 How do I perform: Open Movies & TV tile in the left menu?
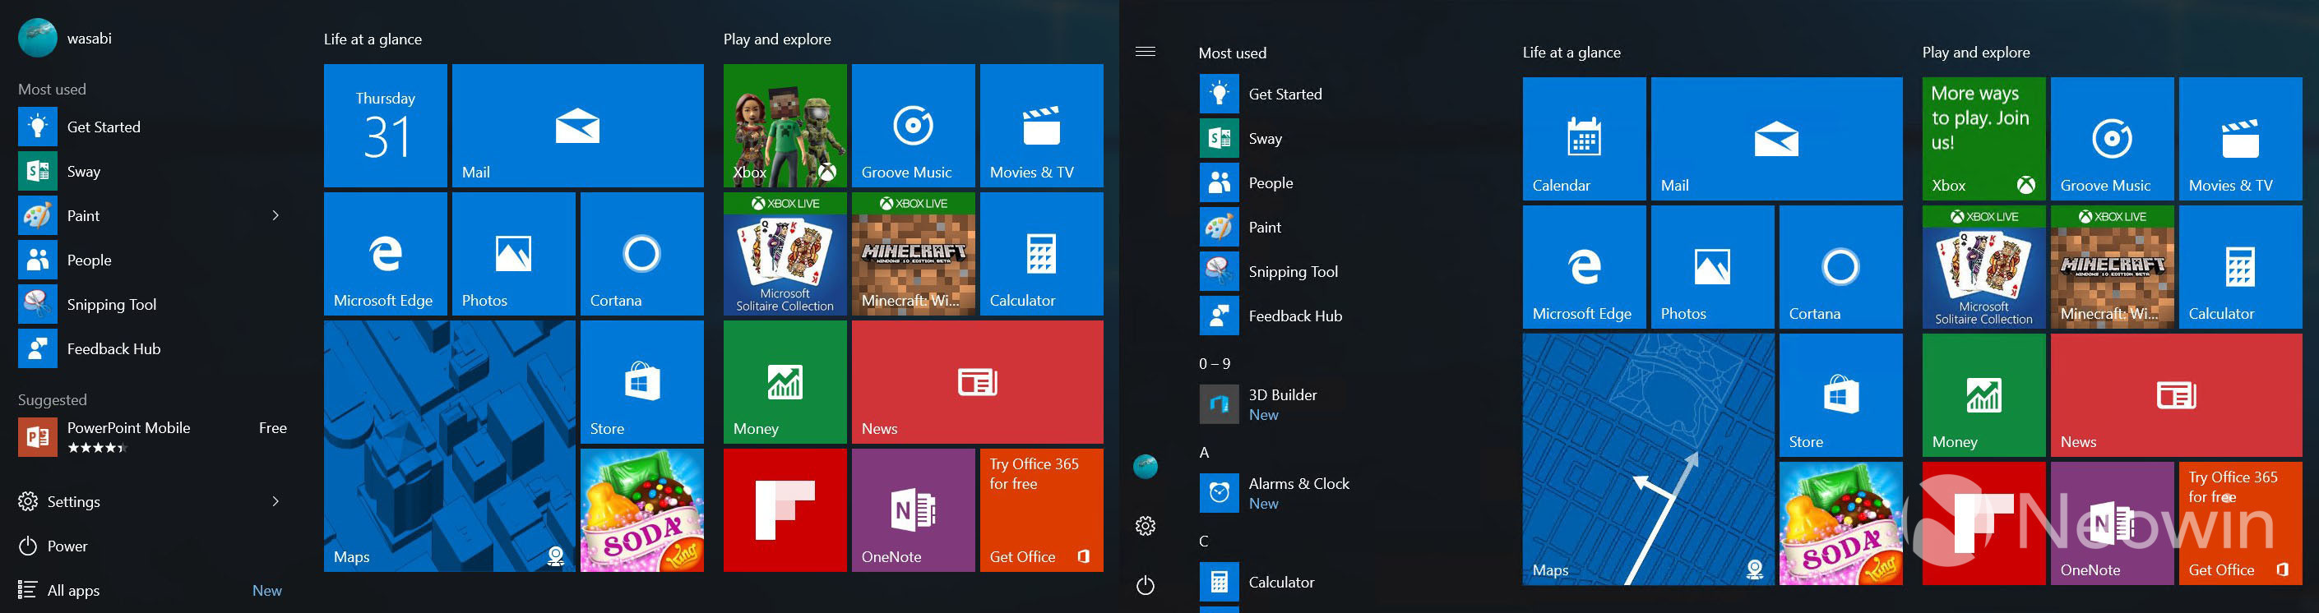(x=1042, y=125)
